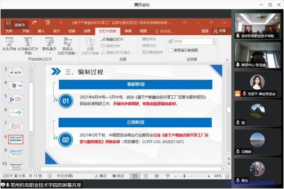
Task: Click the zoom out minus button
Action: pyautogui.click(x=175, y=176)
